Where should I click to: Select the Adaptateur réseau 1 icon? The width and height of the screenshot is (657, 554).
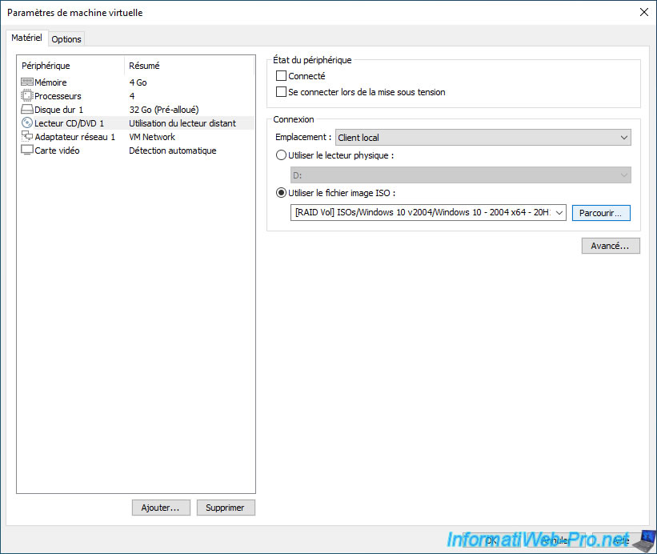pyautogui.click(x=27, y=137)
